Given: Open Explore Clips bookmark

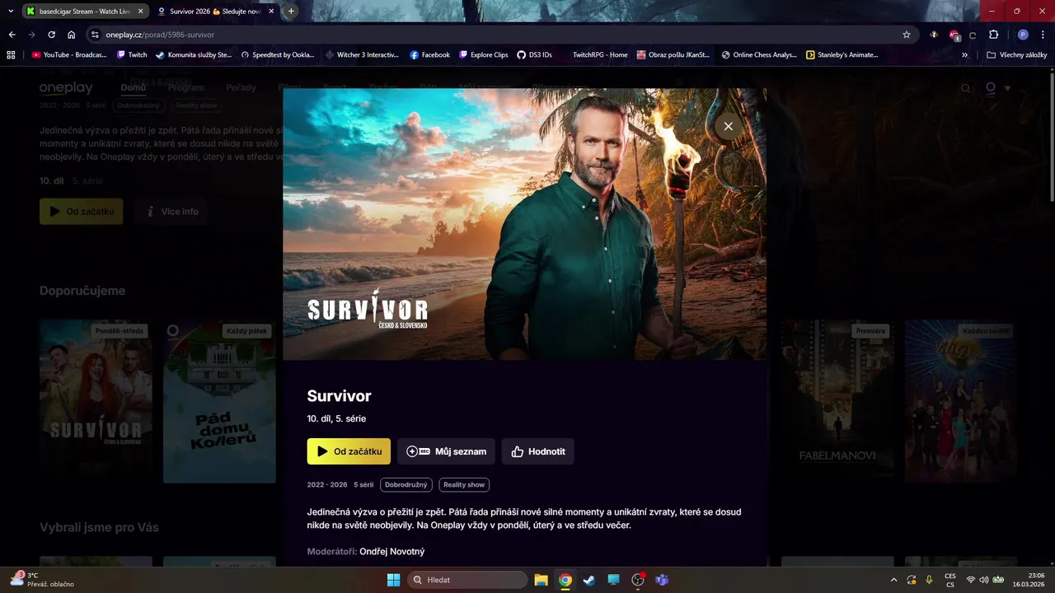Looking at the screenshot, I should (484, 55).
